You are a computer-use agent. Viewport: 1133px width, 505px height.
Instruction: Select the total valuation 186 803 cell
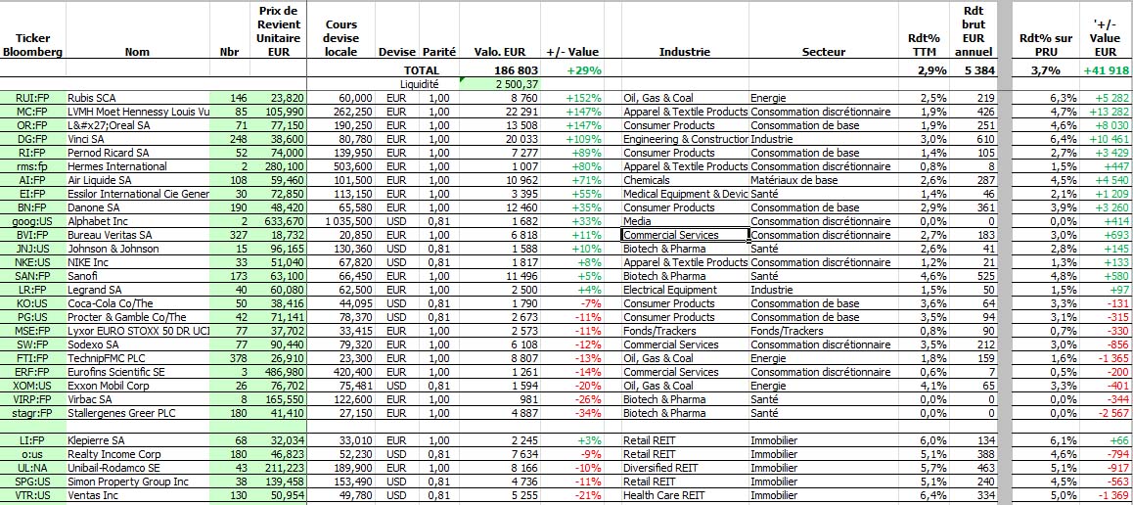click(499, 70)
